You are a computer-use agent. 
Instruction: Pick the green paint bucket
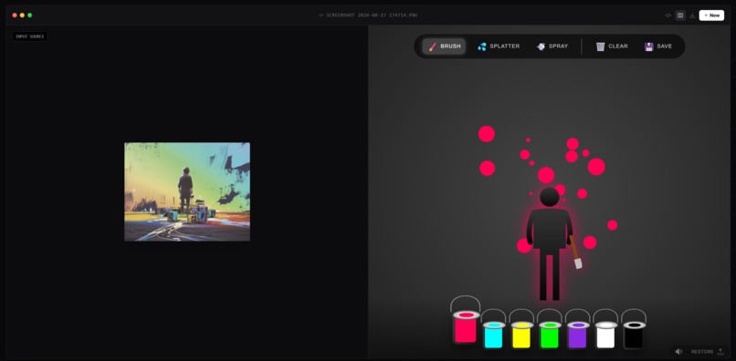[x=550, y=329]
